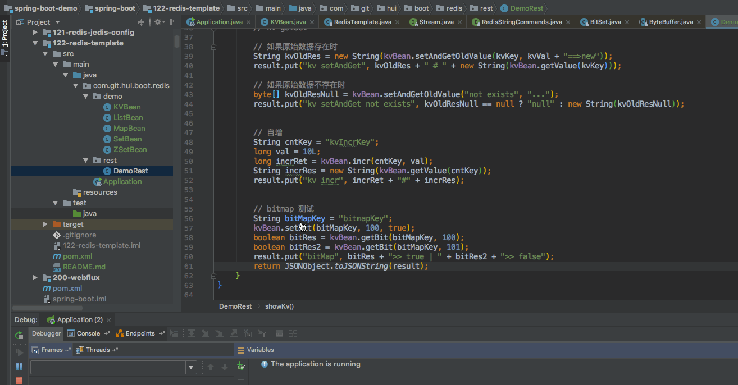Click showKv() in the editor breadcrumb
The height and width of the screenshot is (385, 738).
pos(279,306)
